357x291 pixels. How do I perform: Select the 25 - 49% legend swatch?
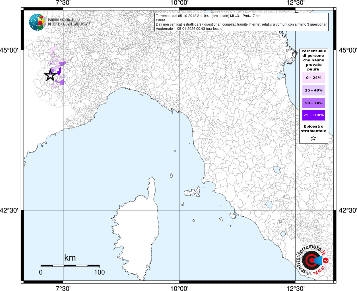click(313, 90)
